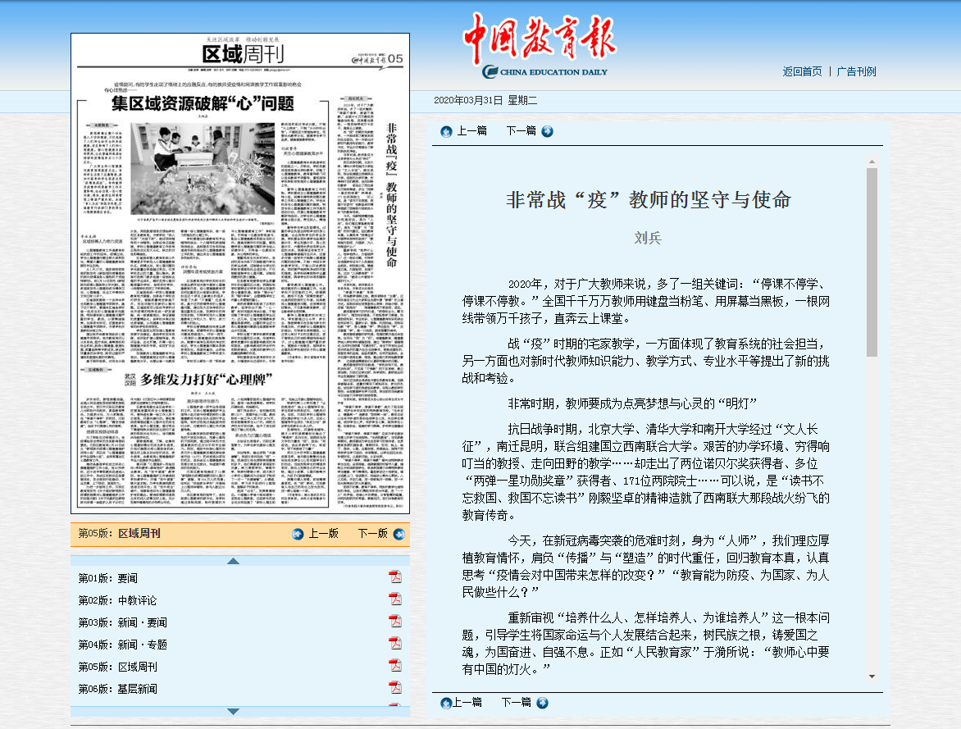Open 第04版：新闻·专题 in the page list
Image resolution: width=961 pixels, height=729 pixels.
click(x=122, y=645)
